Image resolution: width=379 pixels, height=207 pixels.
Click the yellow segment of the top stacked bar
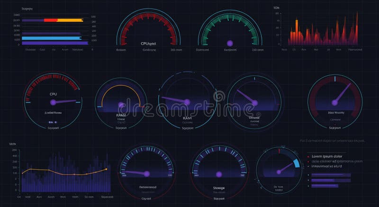(70, 20)
